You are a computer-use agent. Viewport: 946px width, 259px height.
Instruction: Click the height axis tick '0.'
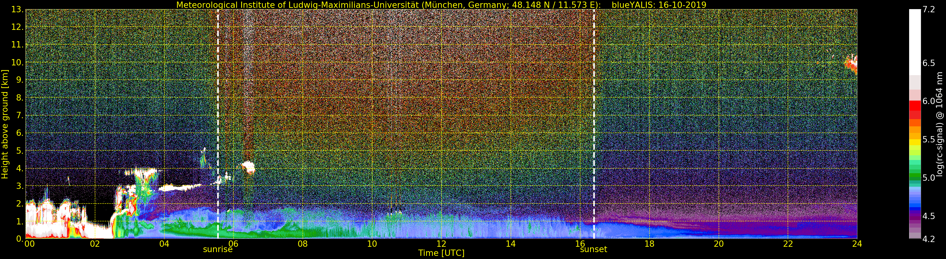coord(20,239)
